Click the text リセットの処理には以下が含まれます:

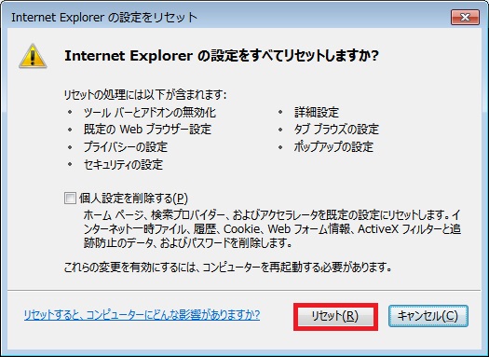click(x=145, y=94)
